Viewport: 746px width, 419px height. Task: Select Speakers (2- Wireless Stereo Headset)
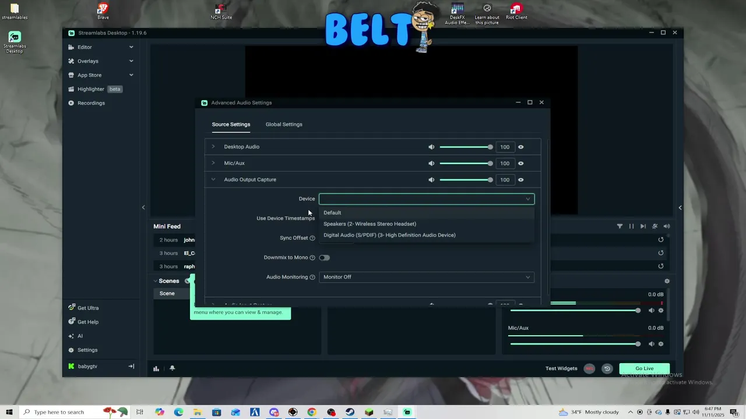(x=427, y=223)
